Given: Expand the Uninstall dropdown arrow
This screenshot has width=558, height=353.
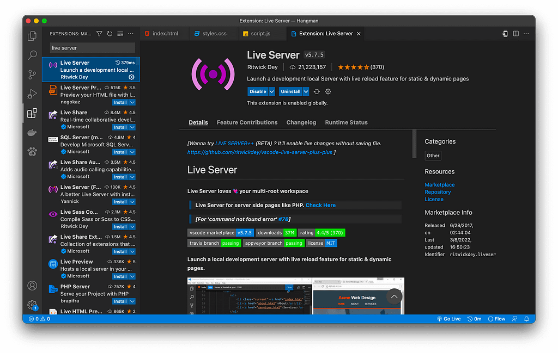Looking at the screenshot, I should (306, 91).
